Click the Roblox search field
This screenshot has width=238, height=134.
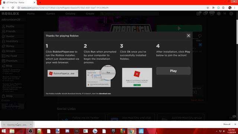pos(129,14)
